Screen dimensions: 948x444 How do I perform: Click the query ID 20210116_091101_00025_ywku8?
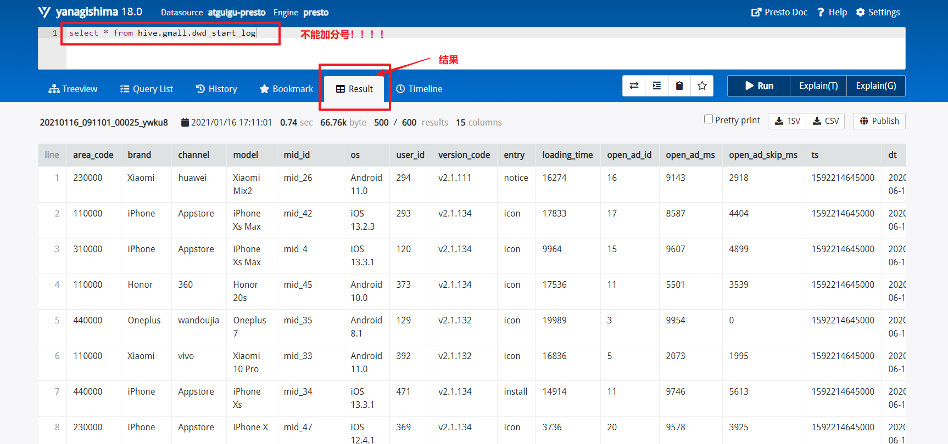coord(104,122)
